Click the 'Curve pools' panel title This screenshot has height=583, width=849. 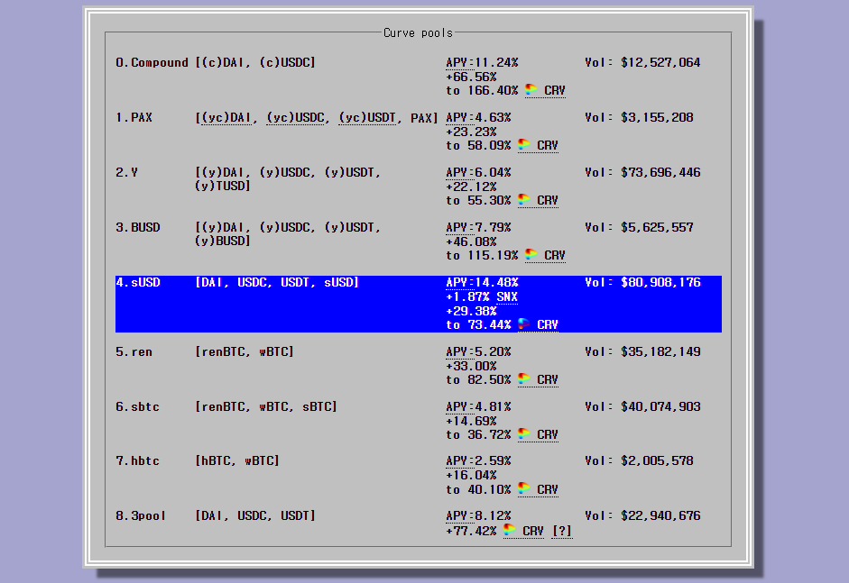point(418,33)
